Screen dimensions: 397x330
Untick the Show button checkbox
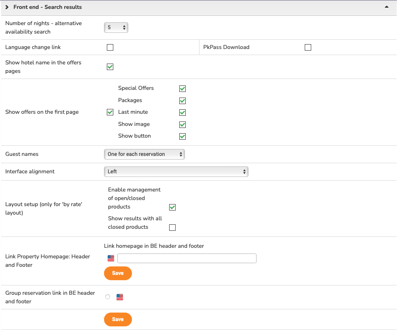point(183,136)
